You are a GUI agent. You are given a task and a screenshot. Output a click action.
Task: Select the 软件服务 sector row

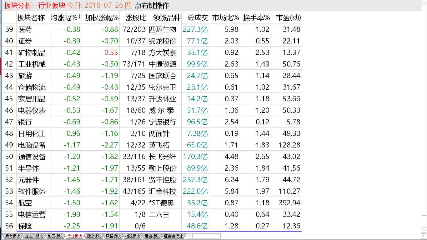click(152, 191)
